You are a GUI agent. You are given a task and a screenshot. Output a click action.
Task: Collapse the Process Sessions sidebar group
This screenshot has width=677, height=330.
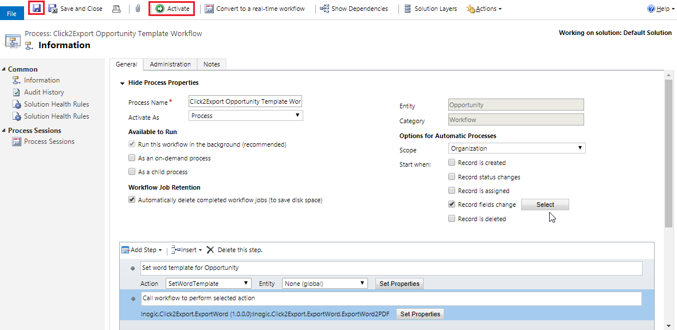[4, 131]
